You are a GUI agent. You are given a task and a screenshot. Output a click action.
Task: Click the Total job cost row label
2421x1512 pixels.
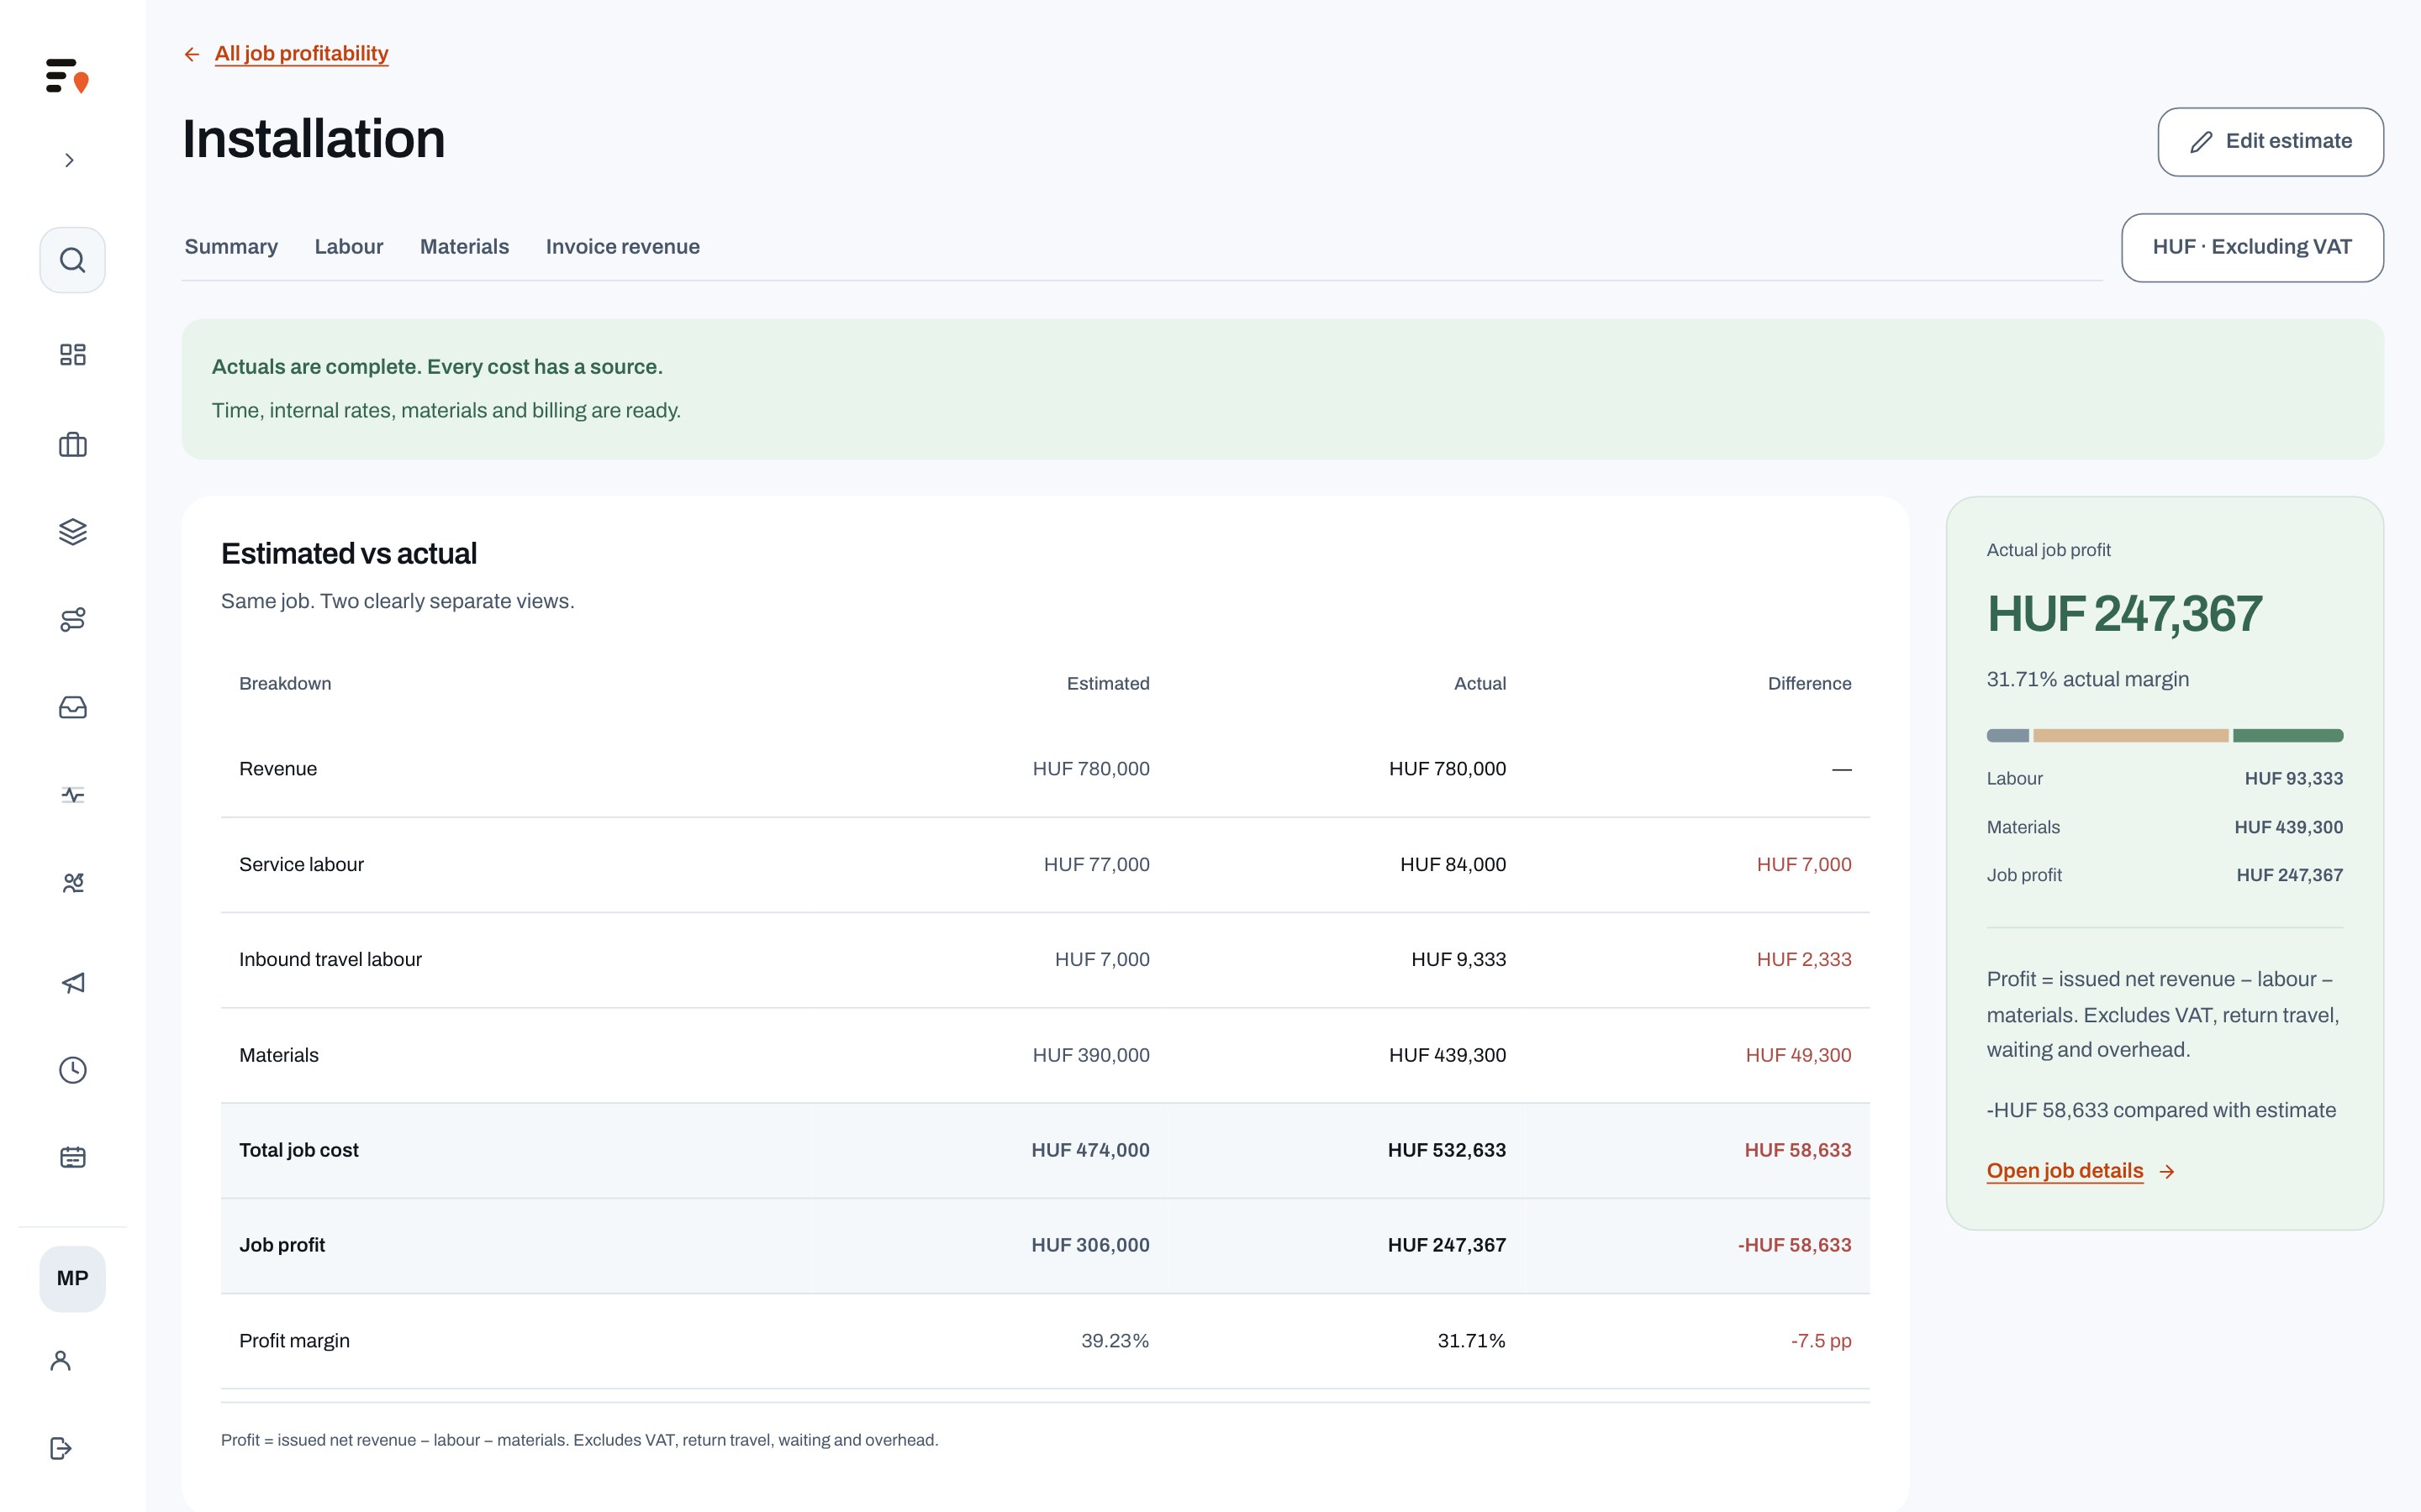298,1150
